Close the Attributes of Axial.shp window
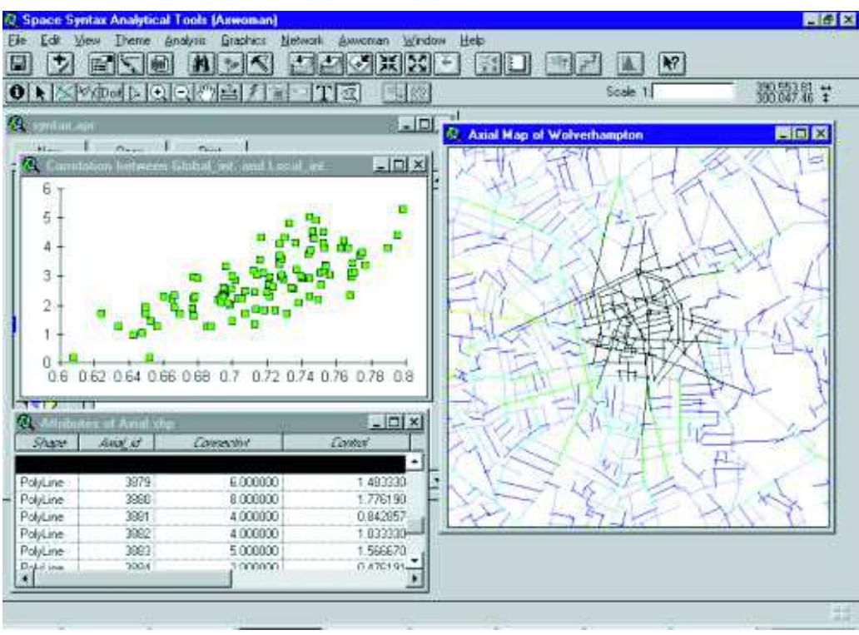Screen dimensions: 859x635 point(415,423)
